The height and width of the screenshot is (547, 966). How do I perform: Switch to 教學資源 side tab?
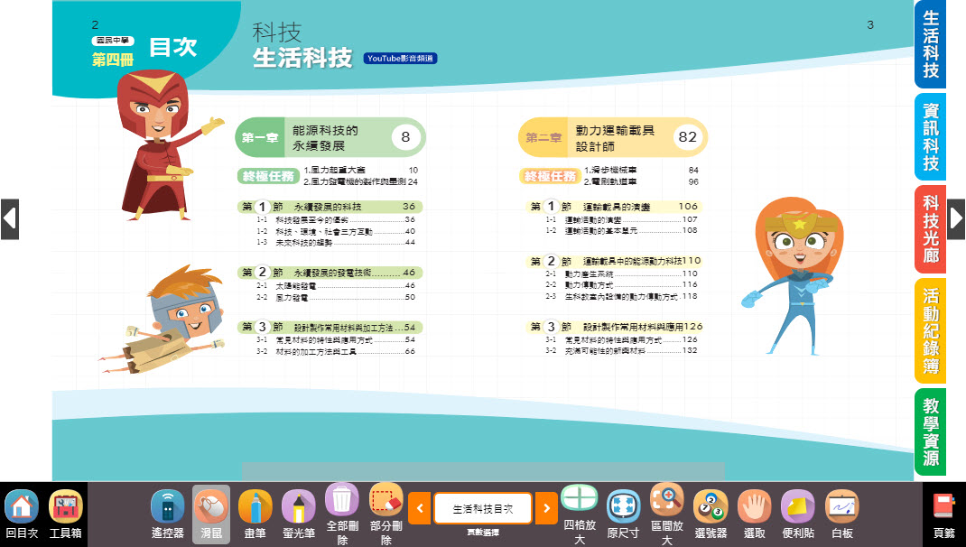(x=930, y=431)
